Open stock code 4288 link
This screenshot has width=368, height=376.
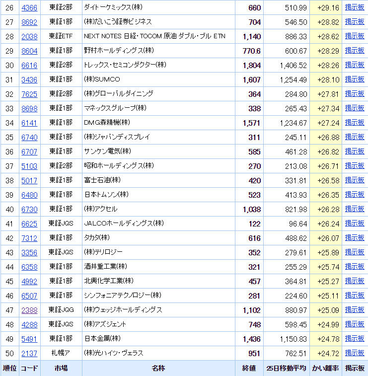(29, 325)
